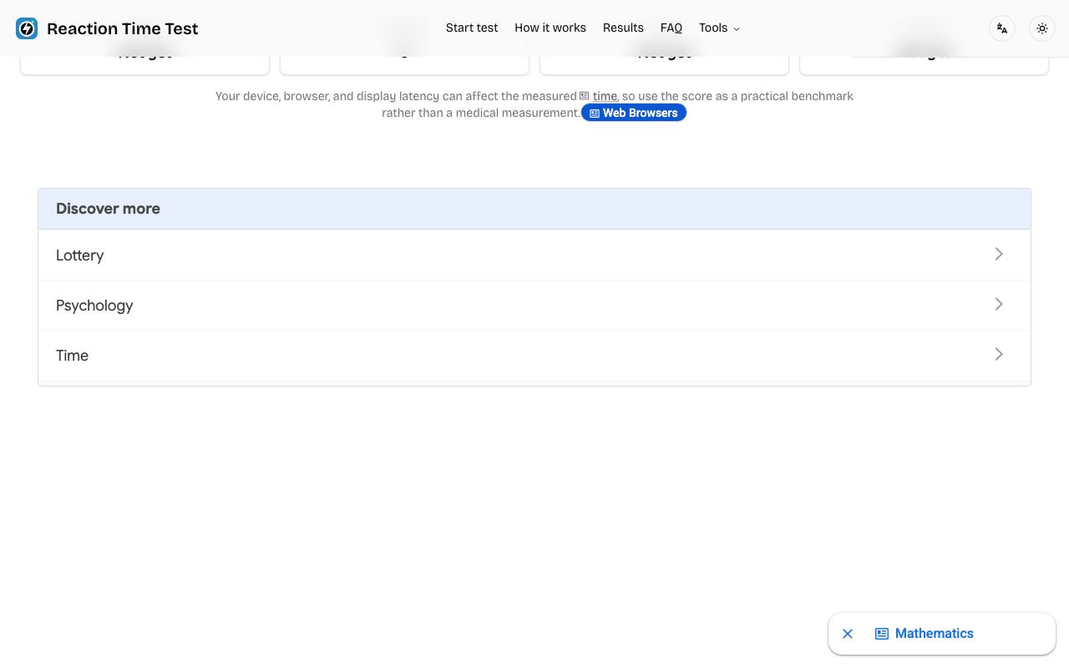
Task: Open the Results nav item
Action: 623,28
